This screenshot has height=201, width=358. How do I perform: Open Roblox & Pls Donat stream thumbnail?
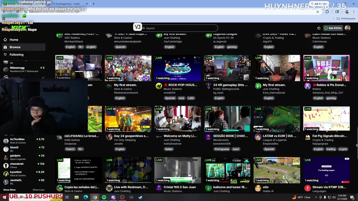(326, 68)
